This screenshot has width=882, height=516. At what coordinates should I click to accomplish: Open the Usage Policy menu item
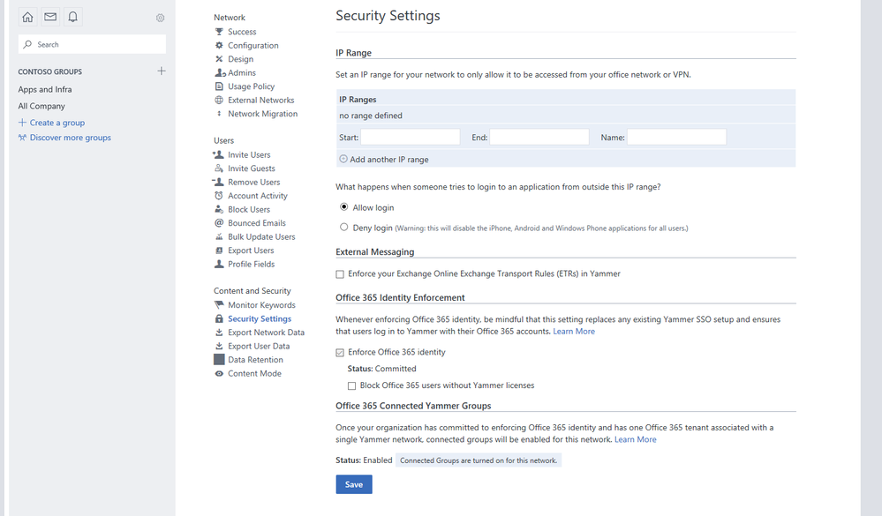coord(251,86)
